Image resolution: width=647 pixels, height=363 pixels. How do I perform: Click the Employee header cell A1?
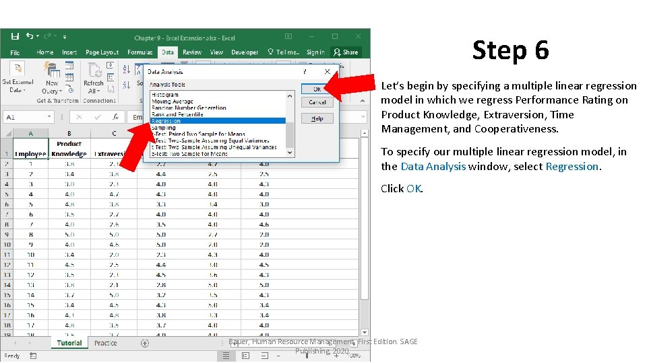[x=30, y=149]
